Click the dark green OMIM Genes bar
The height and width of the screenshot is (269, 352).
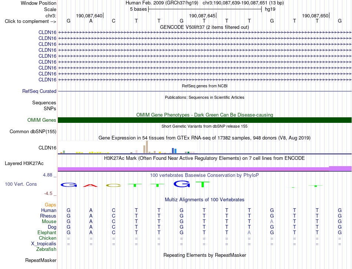coord(205,120)
